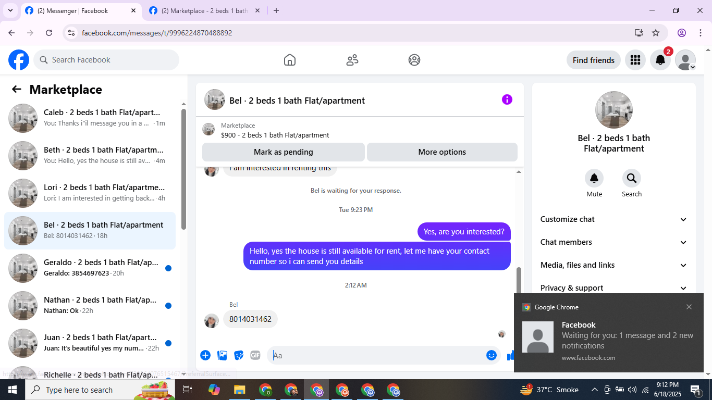Open the Groups icon in top navigation
The width and height of the screenshot is (712, 400).
coord(414,60)
